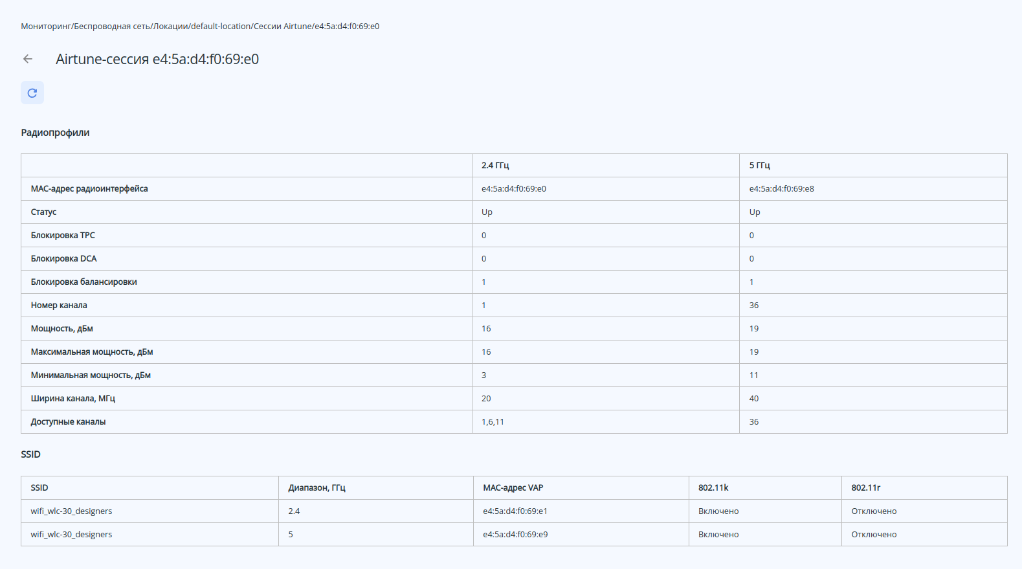
Task: Select the wifi_wlc-30_designers SSID on 5 band
Action: [71, 535]
